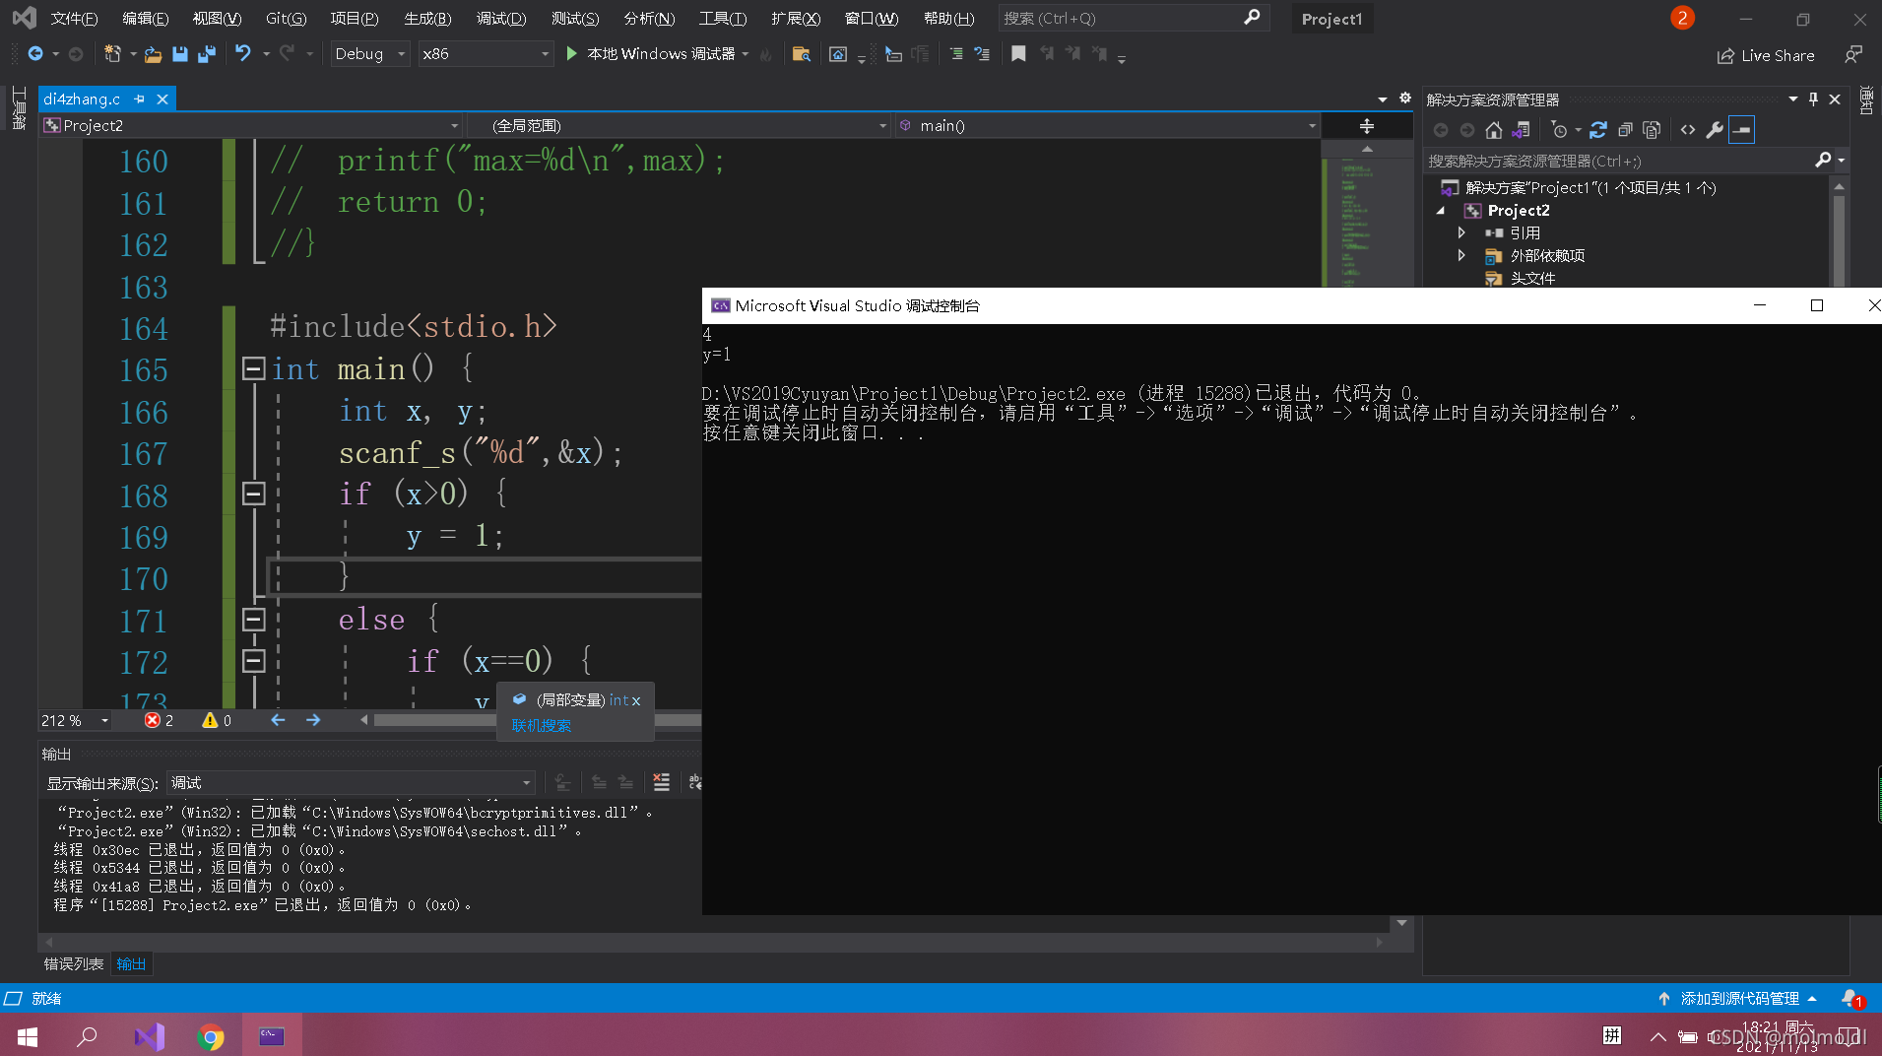1882x1056 pixels.
Task: Click Show All Files icon in Solution Explorer
Action: (x=1652, y=130)
